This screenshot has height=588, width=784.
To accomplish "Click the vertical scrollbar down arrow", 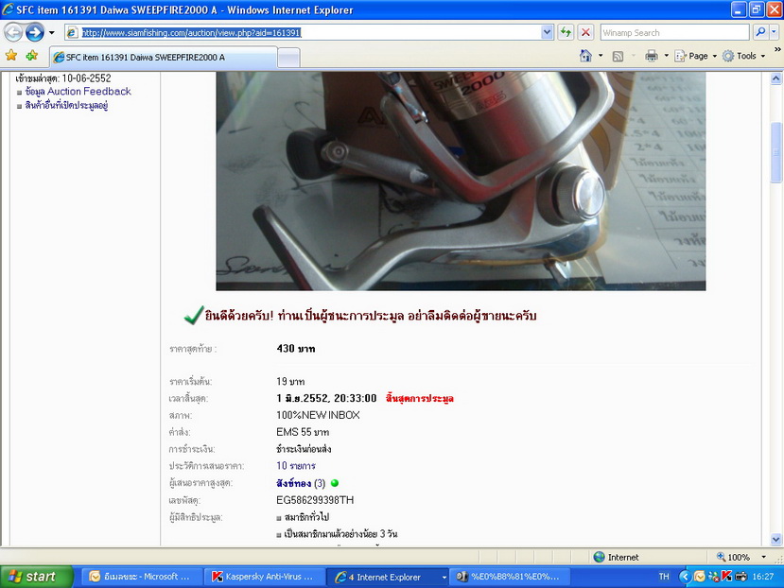I will point(776,540).
